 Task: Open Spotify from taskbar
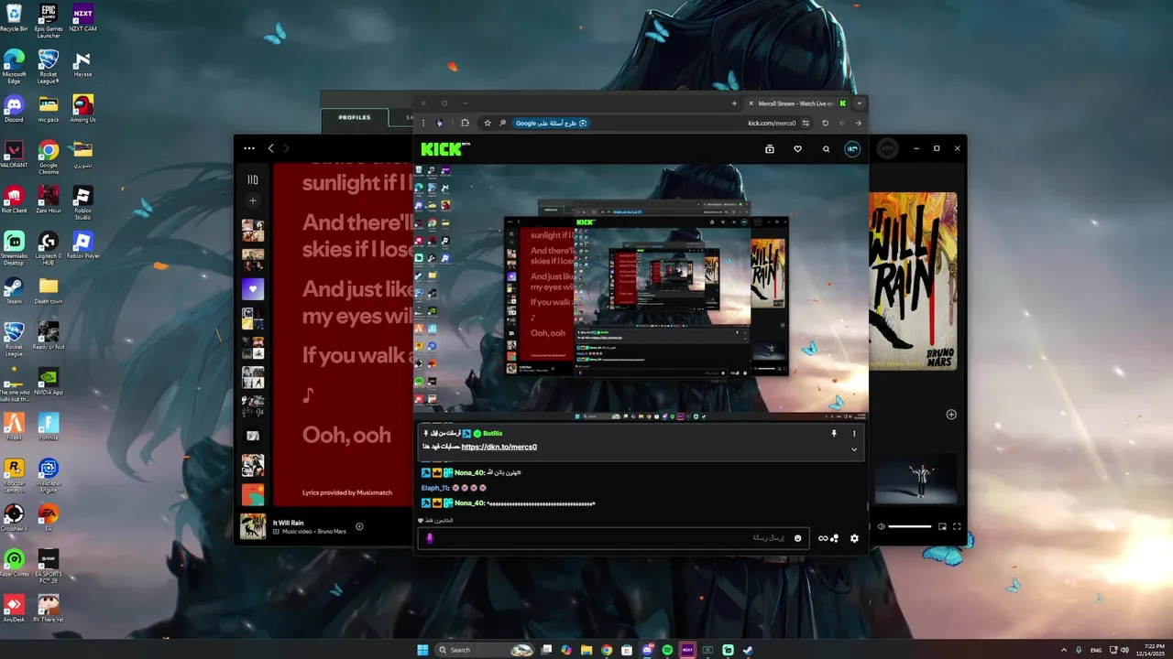click(x=667, y=650)
